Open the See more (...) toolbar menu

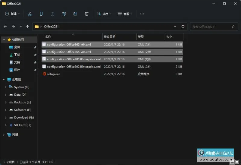(x=142, y=14)
